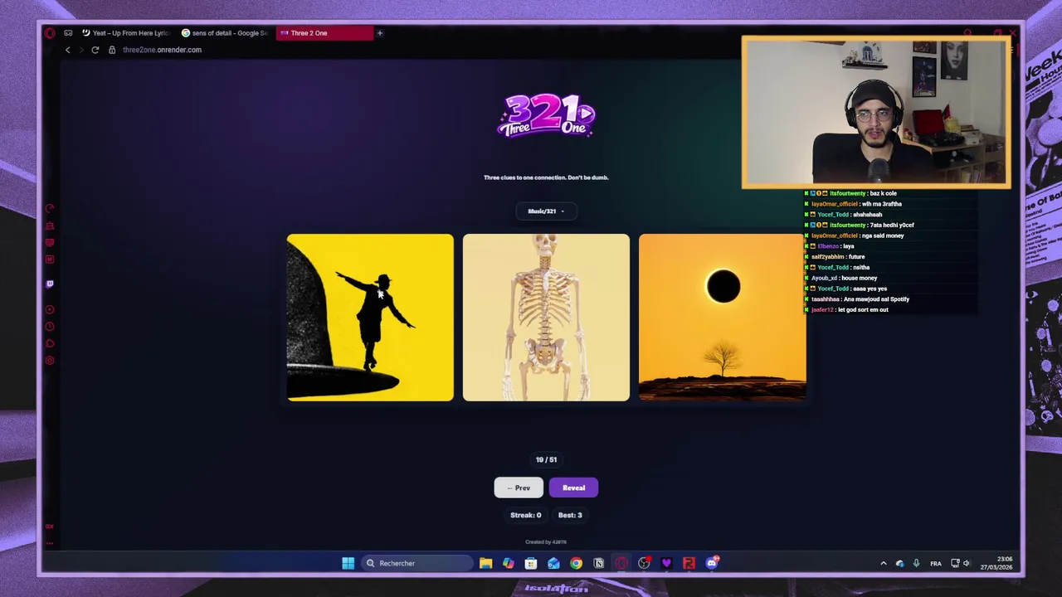Open the Player sidebar icon
Viewport: 1062px width, 597px height.
click(50, 310)
